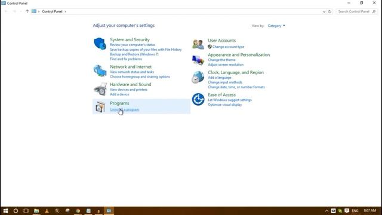The width and height of the screenshot is (382, 215).
Task: Open the Action Center notification icon
Action: [x=347, y=211]
